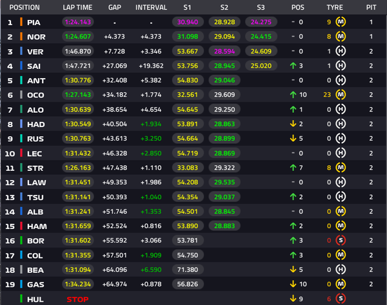Click TSU's hard tyre icon
Screen dimensions: 387x305
pyautogui.click(x=341, y=197)
